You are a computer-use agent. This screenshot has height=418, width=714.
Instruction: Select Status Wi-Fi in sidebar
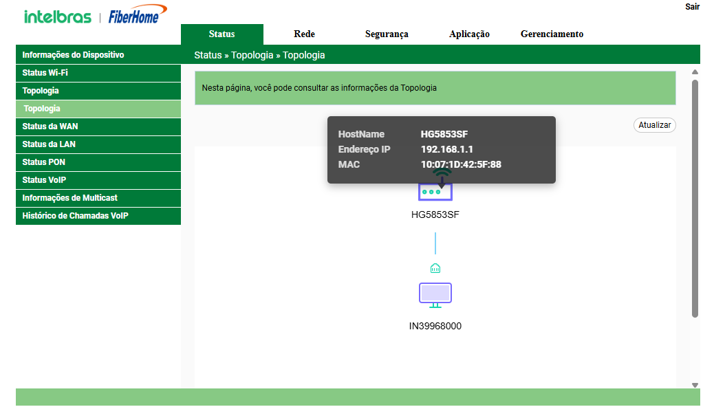[x=98, y=73]
